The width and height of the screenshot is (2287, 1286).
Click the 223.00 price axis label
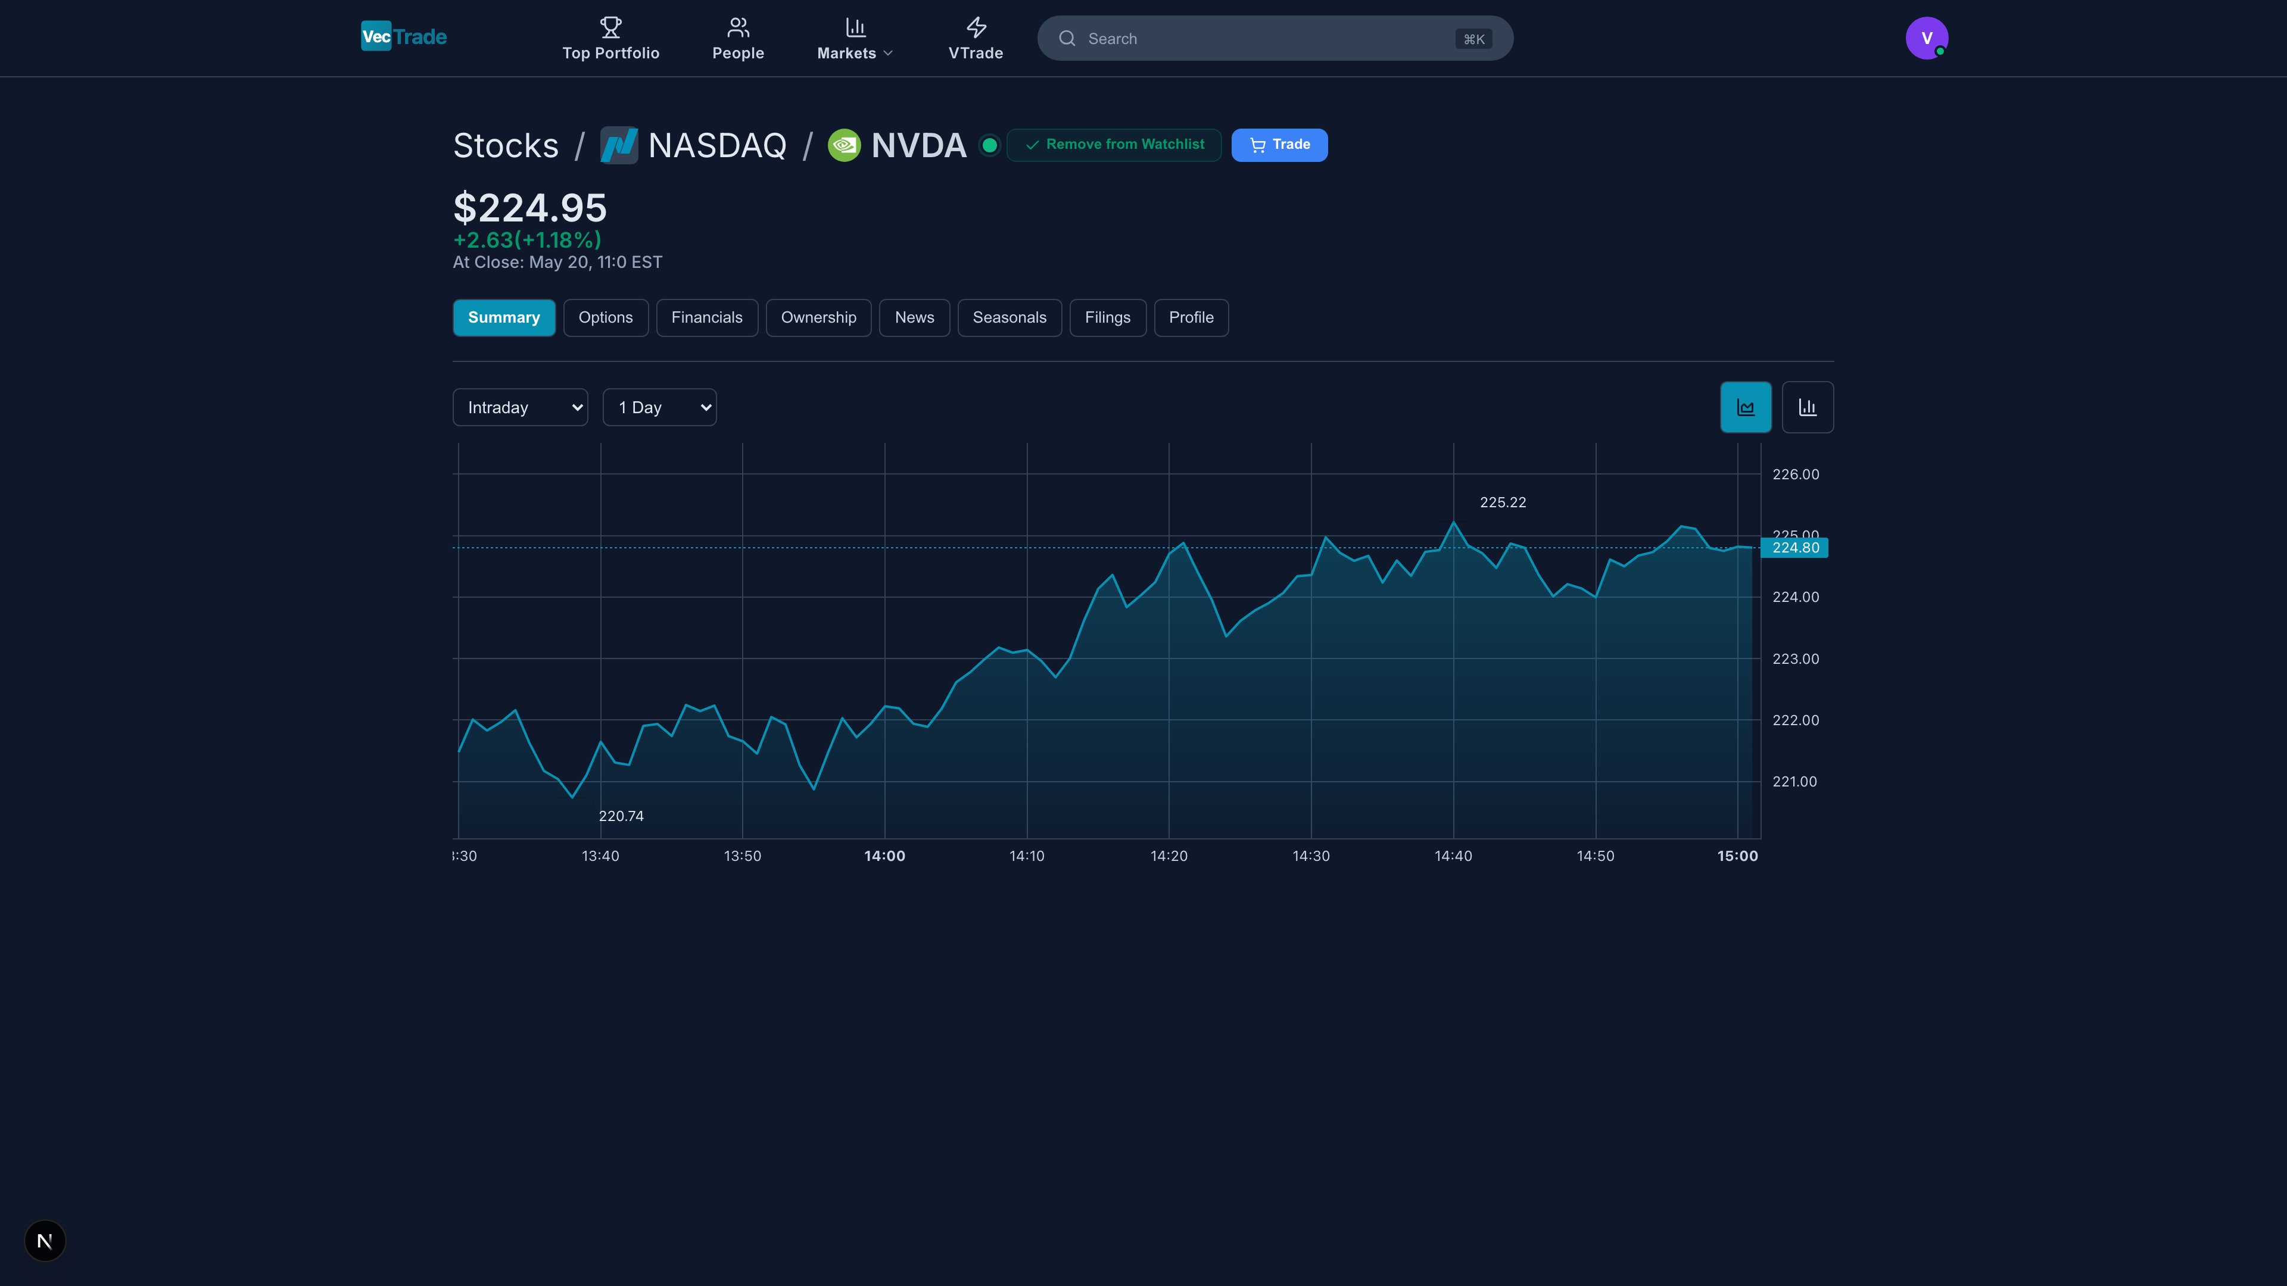click(1796, 658)
